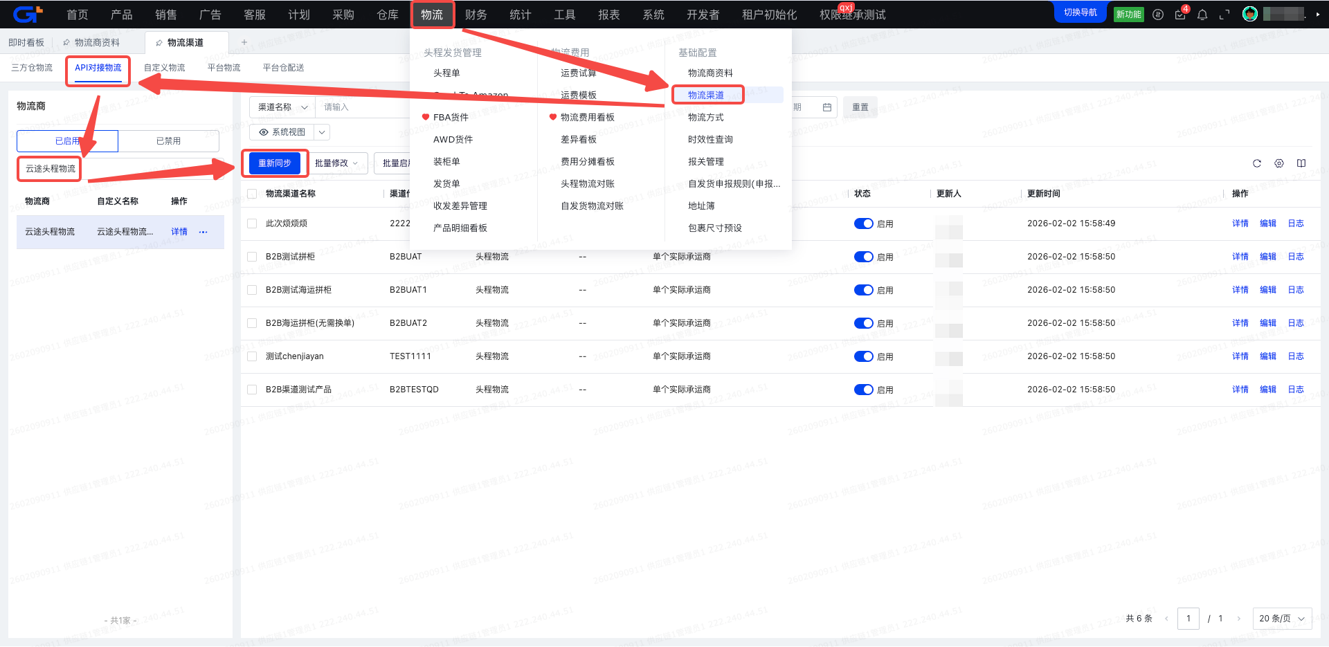Viewport: 1329px width, 647px height.
Task: Check the row for B2B测试海运拼柜
Action: click(252, 290)
